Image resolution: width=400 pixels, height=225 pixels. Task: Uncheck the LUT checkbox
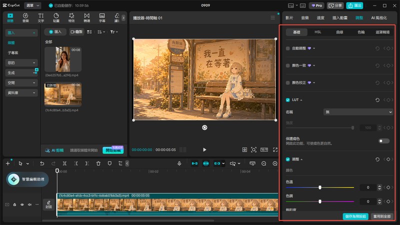point(288,100)
